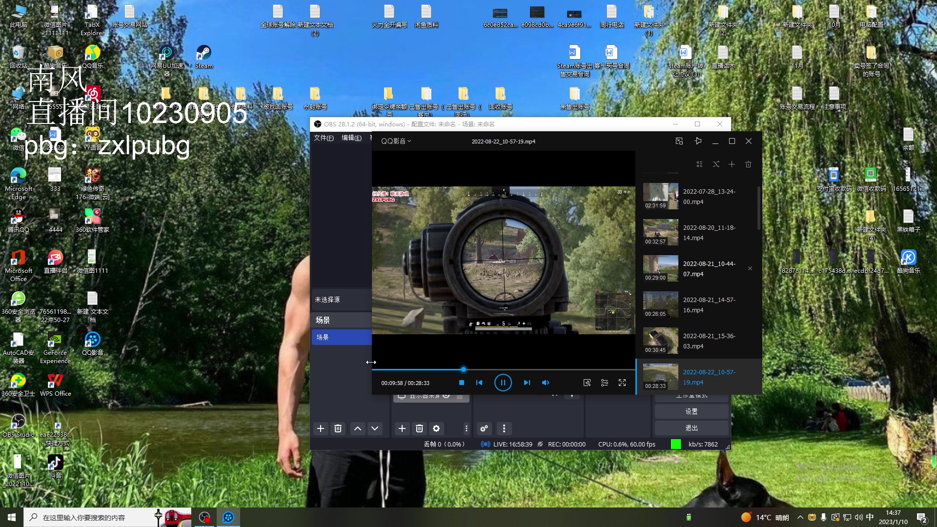The width and height of the screenshot is (937, 527).
Task: Add a new scene in OBS
Action: click(x=321, y=428)
